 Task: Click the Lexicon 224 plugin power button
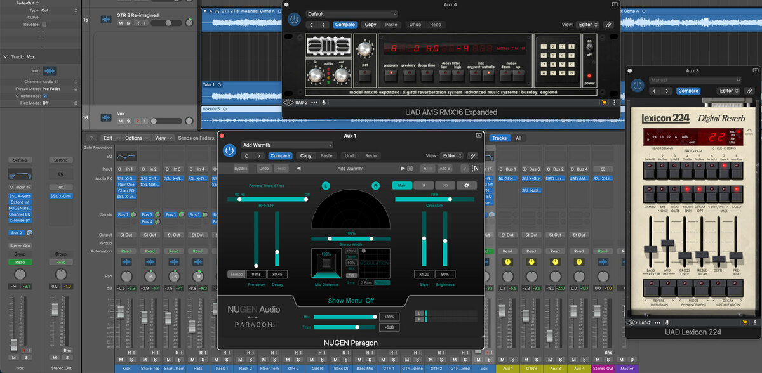click(x=637, y=86)
